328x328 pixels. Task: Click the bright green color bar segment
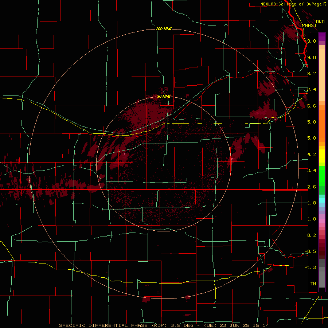(x=322, y=176)
